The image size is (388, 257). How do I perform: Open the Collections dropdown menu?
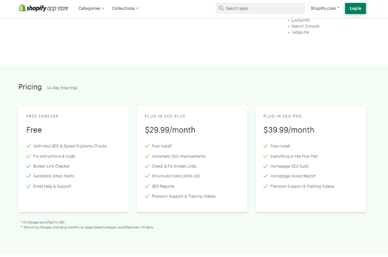(125, 8)
